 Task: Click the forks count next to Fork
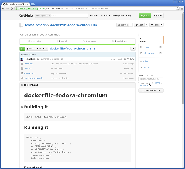tap(162, 25)
